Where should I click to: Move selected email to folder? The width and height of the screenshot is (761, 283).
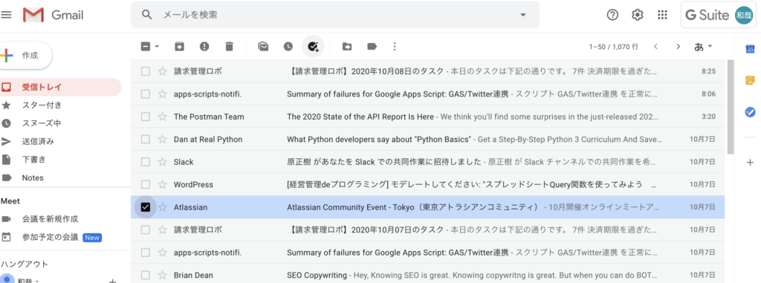pyautogui.click(x=347, y=47)
